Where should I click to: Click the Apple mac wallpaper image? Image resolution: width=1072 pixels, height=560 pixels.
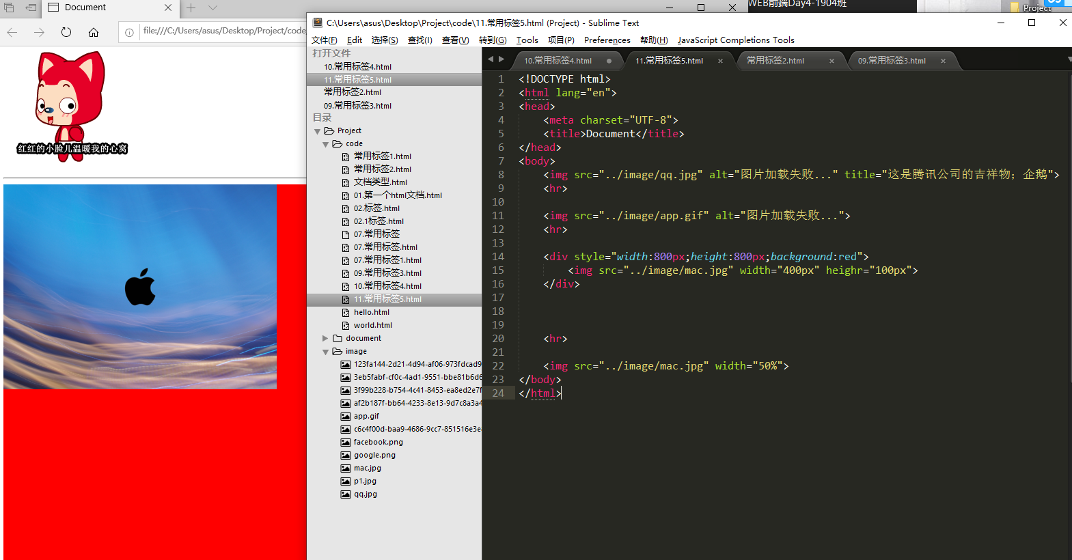140,287
